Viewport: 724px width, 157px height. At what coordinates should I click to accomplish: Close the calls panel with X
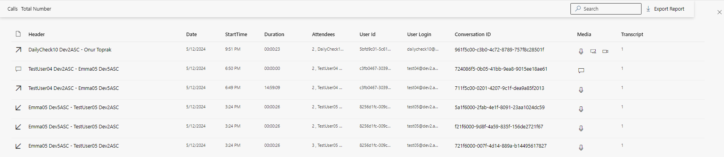719,12
